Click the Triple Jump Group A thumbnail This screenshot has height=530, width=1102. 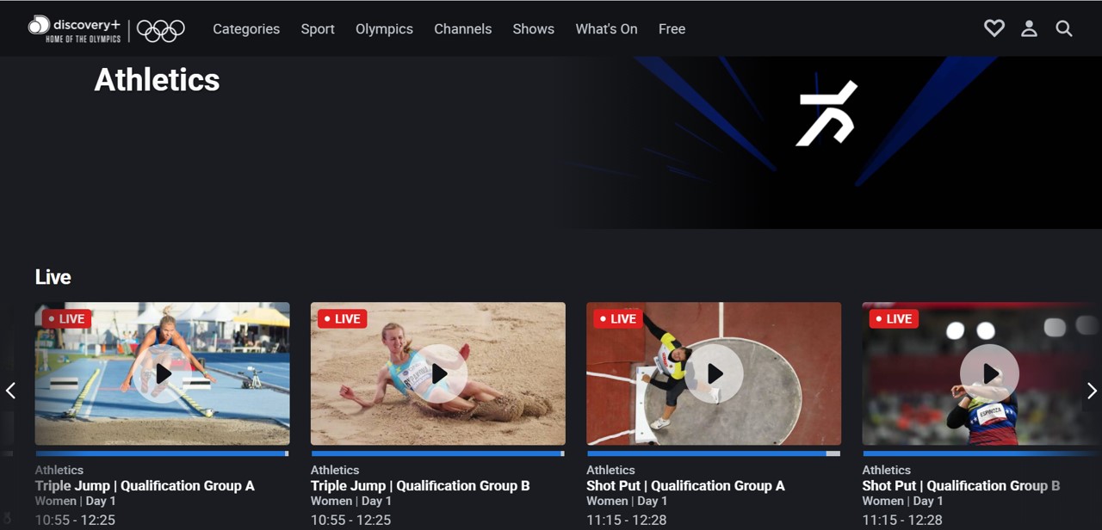coord(162,373)
